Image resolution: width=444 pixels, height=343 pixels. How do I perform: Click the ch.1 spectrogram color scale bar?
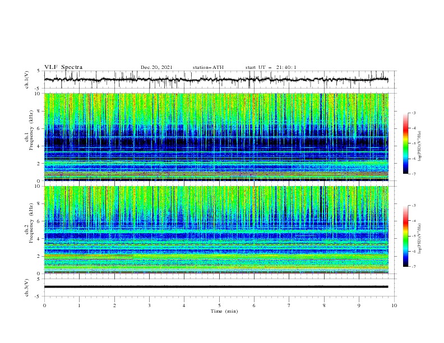tap(405, 143)
